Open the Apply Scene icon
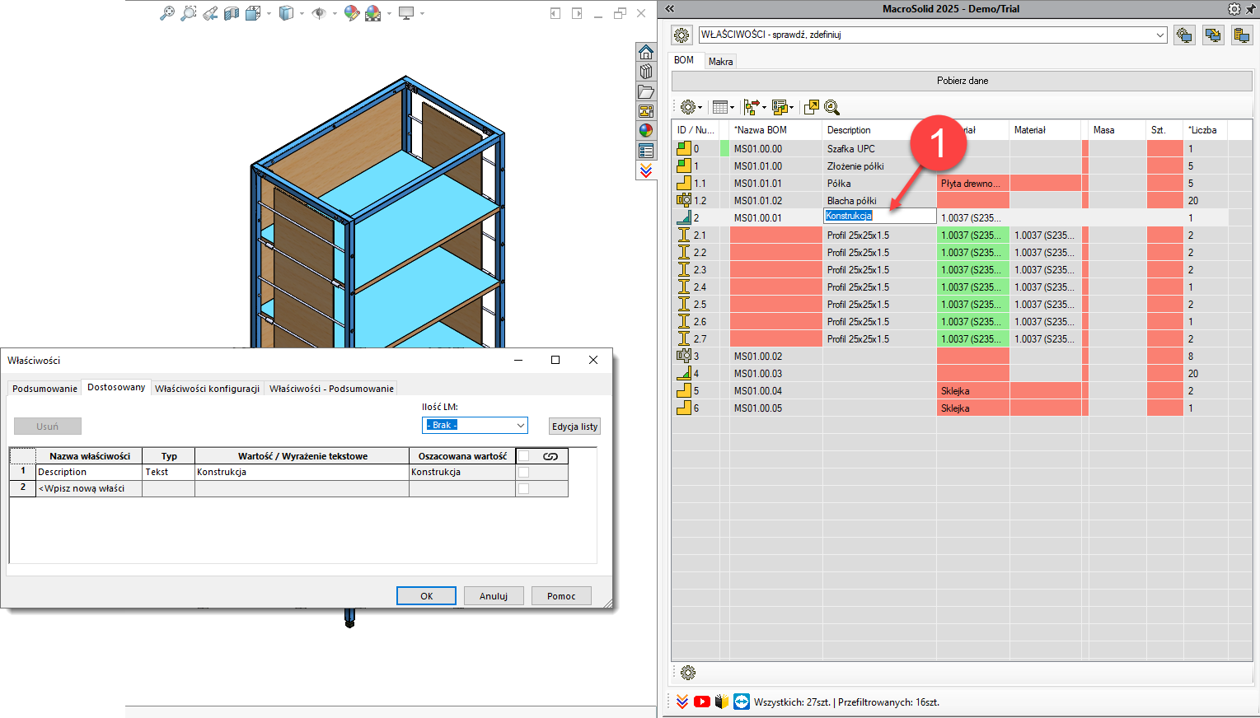1260x718 pixels. pos(373,13)
